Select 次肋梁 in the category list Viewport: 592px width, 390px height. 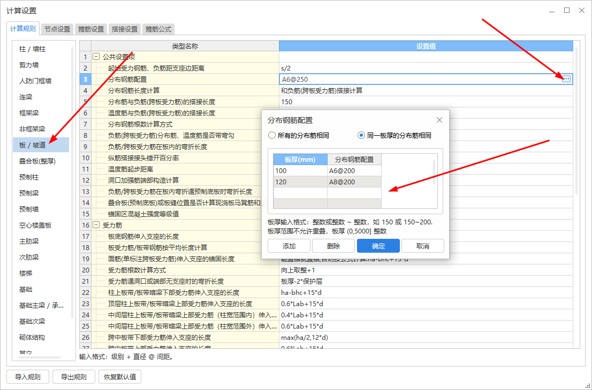[41, 257]
